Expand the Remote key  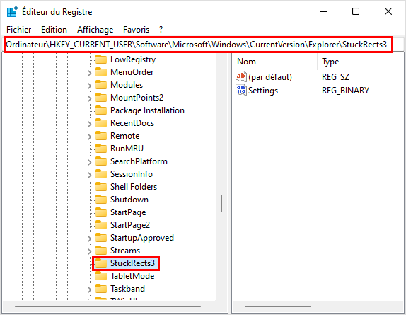89,137
